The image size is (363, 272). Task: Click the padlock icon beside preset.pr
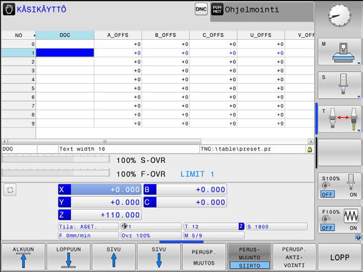(x=309, y=150)
